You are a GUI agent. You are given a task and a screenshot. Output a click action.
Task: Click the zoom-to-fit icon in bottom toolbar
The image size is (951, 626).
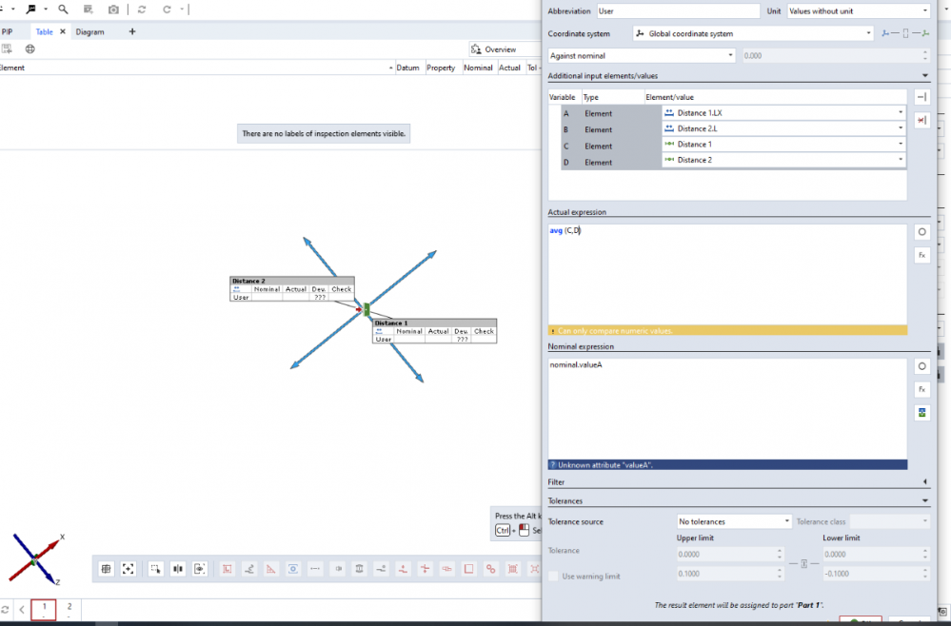(x=129, y=569)
